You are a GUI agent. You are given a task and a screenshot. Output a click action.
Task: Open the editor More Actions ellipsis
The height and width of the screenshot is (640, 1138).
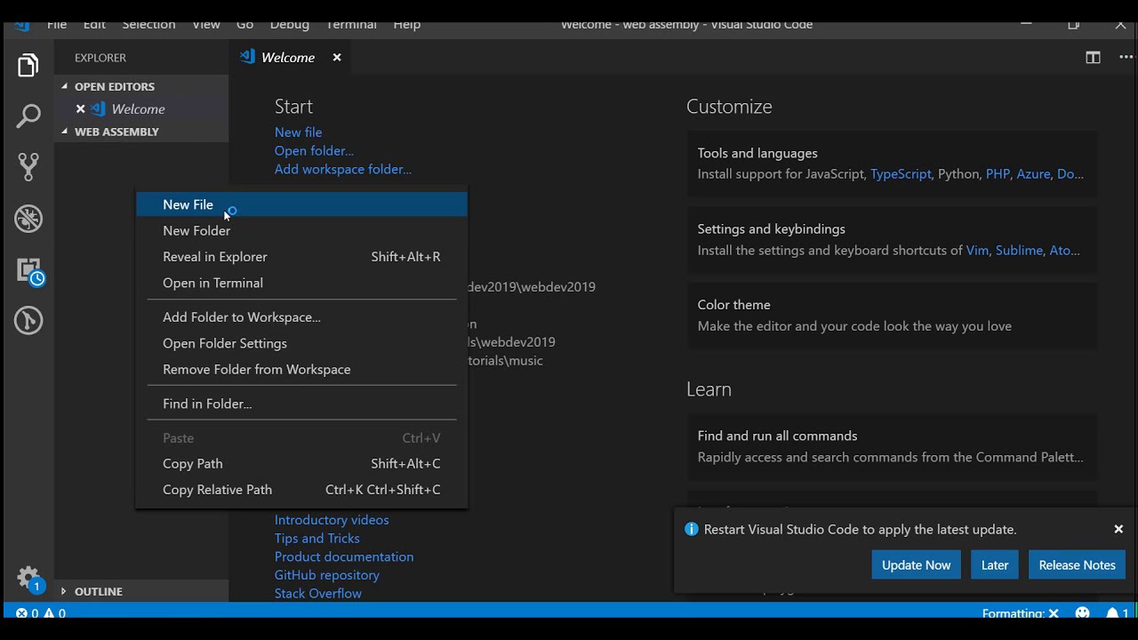pos(1126,58)
